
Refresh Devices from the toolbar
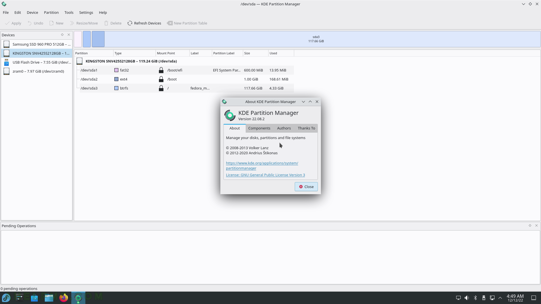(144, 23)
